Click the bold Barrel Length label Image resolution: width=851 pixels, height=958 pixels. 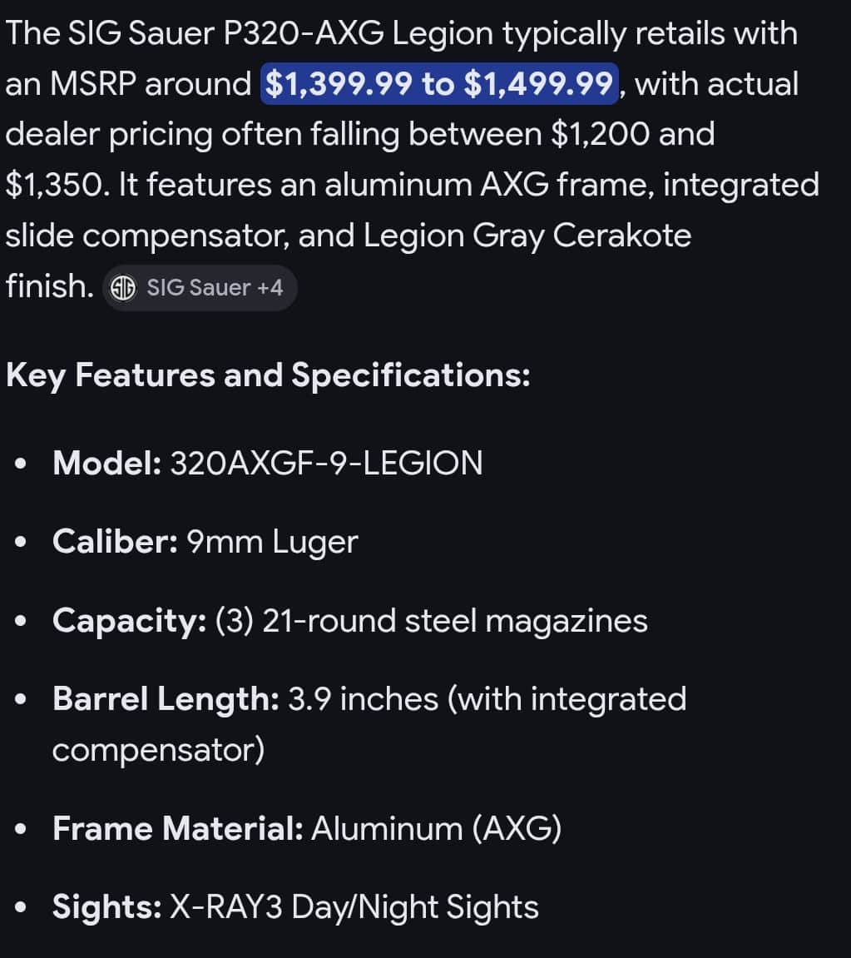point(166,699)
